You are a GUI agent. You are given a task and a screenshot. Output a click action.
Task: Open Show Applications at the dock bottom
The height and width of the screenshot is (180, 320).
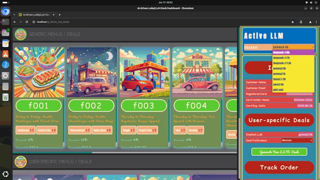(6, 175)
